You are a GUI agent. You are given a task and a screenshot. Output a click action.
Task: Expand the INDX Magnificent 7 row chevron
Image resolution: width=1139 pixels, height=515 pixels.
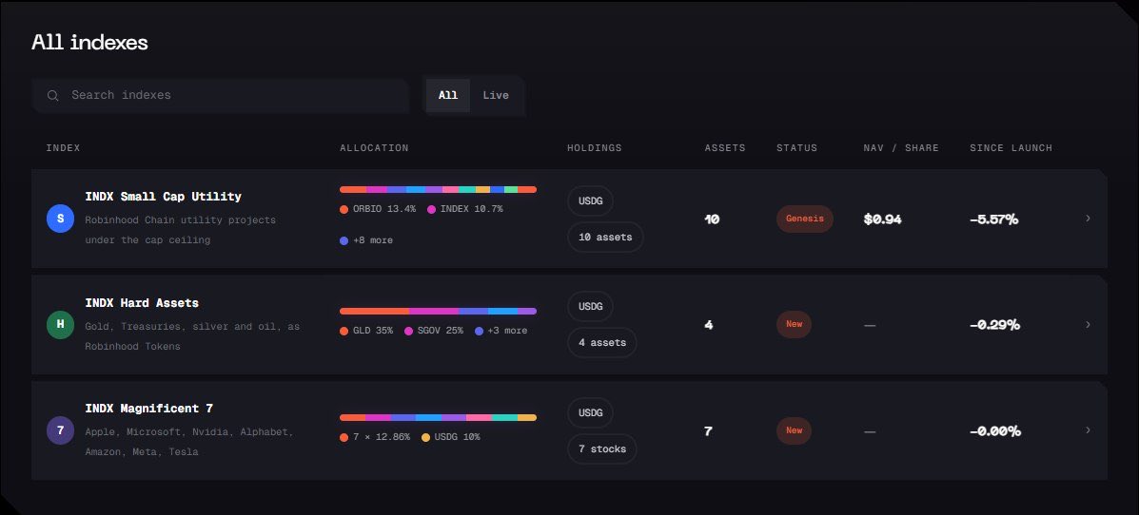click(1088, 430)
